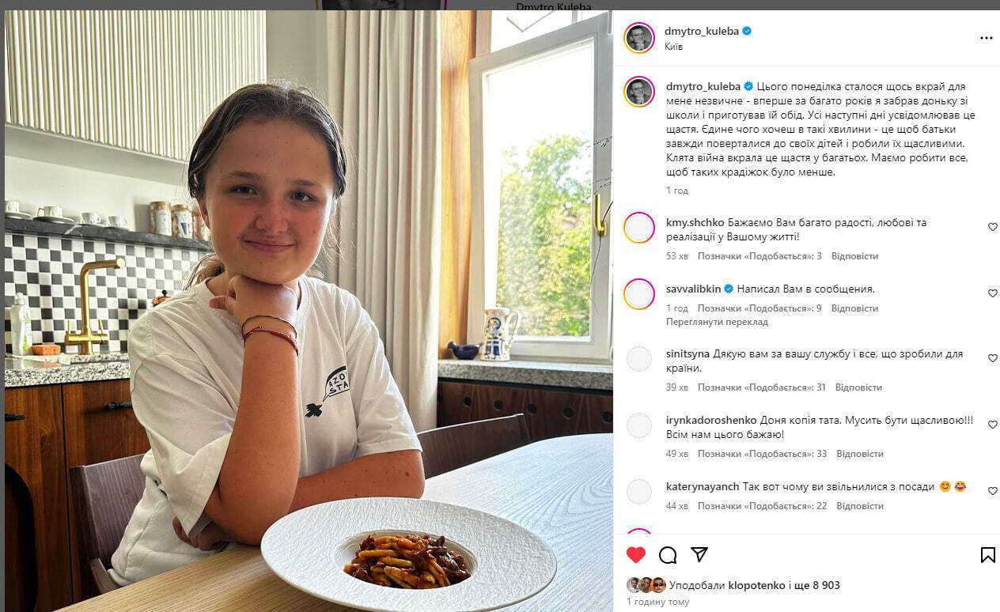The image size is (1000, 612).
Task: Reply to the katerynayanch comment
Action: [x=859, y=506]
